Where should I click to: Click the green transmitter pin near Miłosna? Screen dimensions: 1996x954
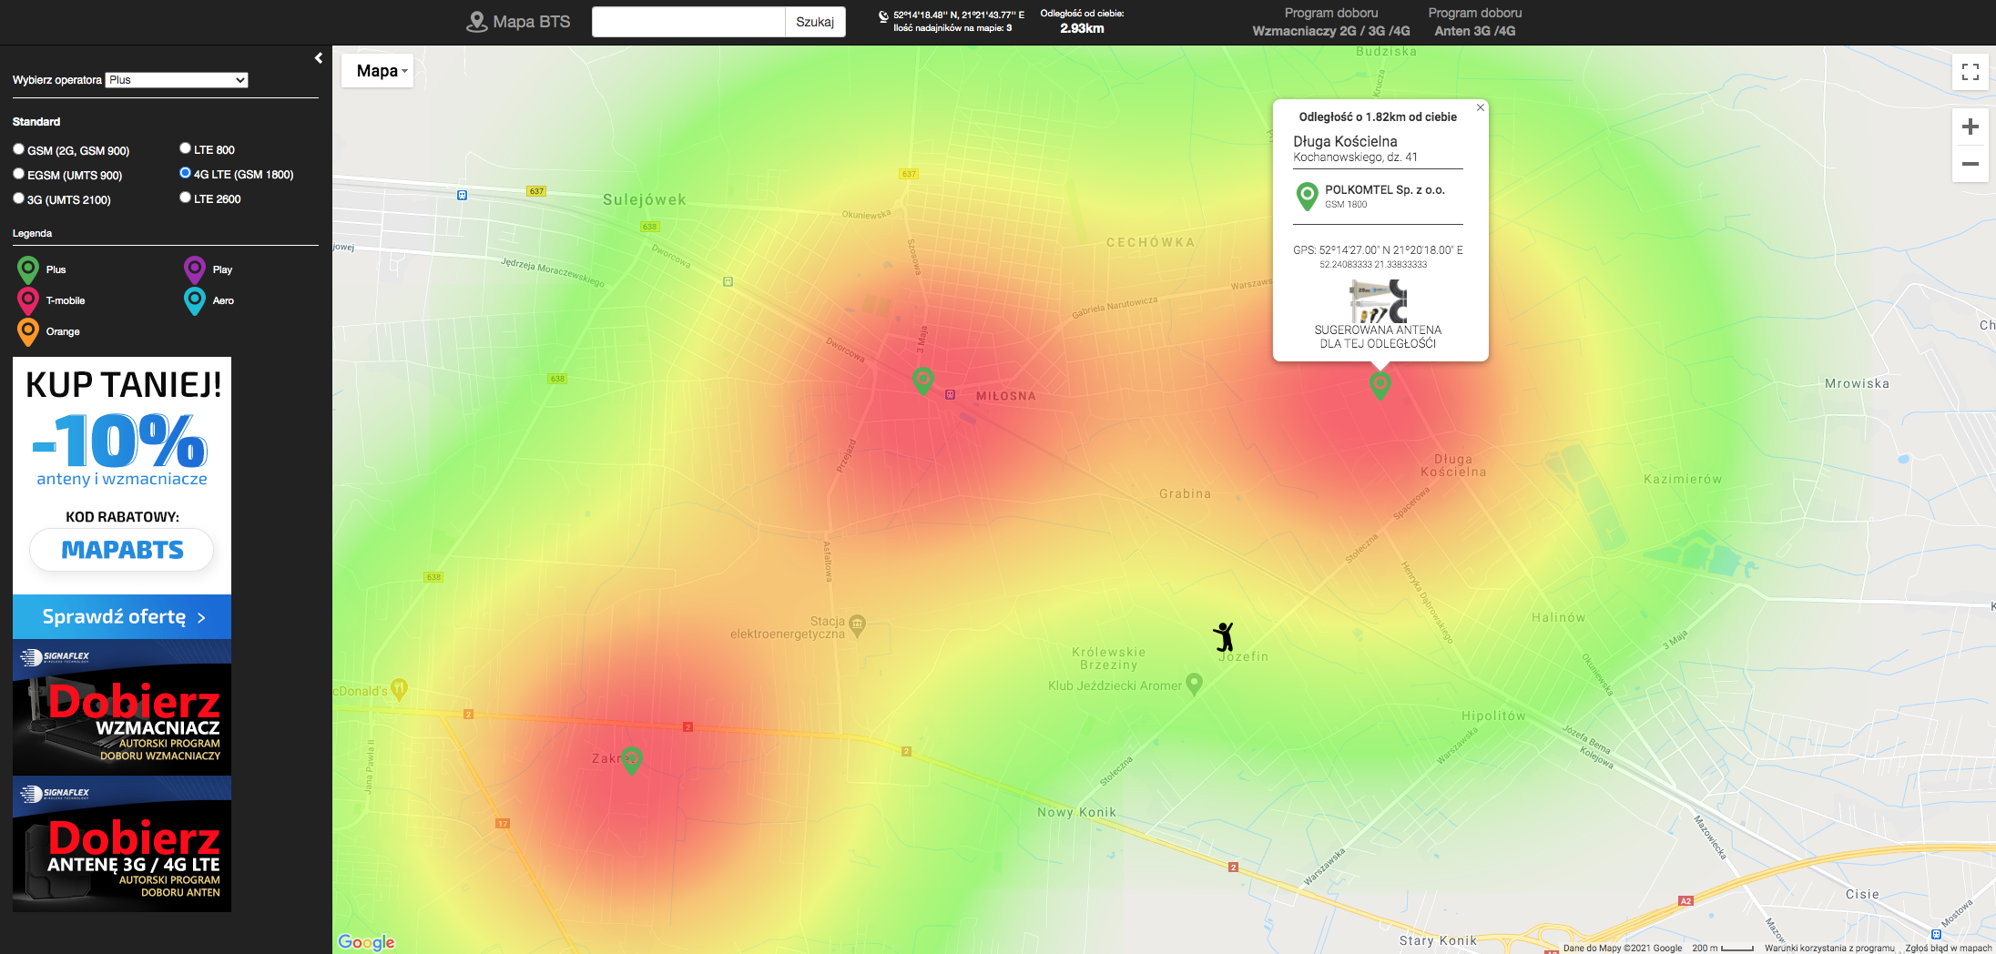(x=922, y=381)
